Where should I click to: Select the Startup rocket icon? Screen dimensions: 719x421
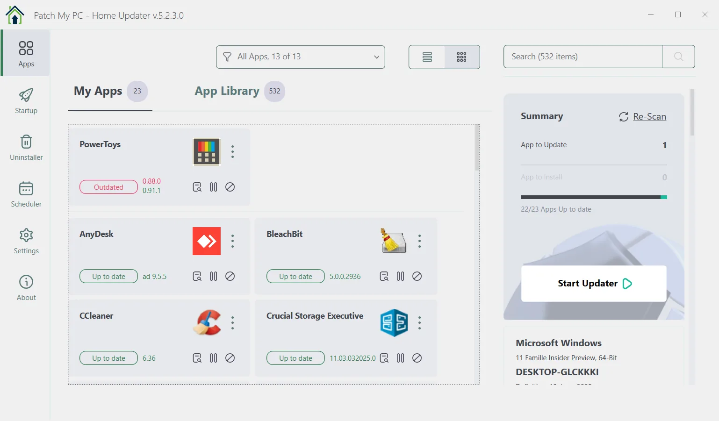[26, 100]
